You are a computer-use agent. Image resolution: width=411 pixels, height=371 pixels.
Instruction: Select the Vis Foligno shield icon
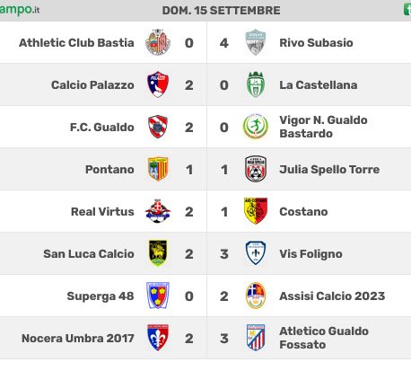pyautogui.click(x=256, y=253)
